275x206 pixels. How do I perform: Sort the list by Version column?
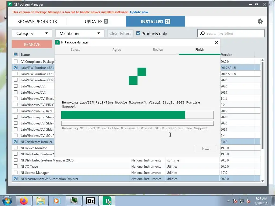tap(226, 55)
